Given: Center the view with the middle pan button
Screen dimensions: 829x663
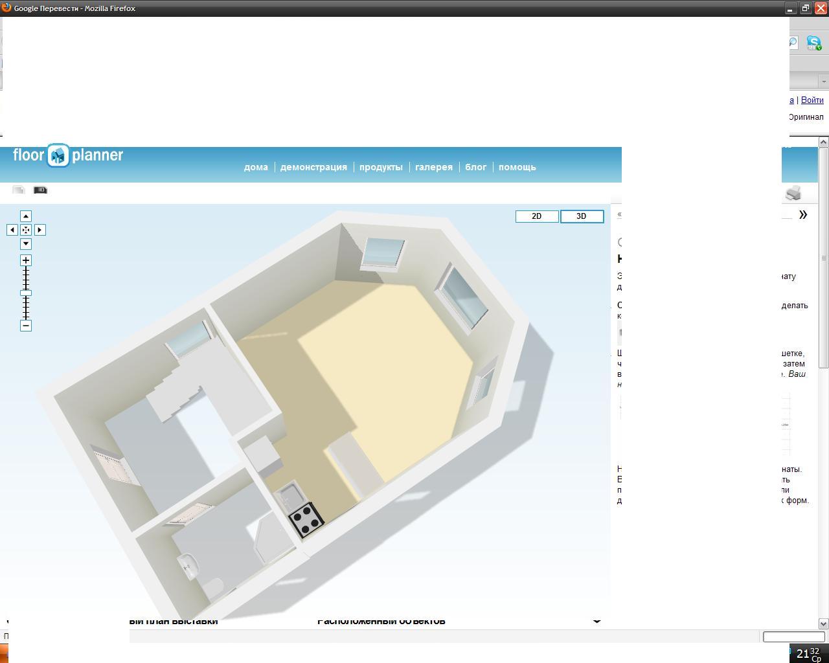Looking at the screenshot, I should pos(26,230).
